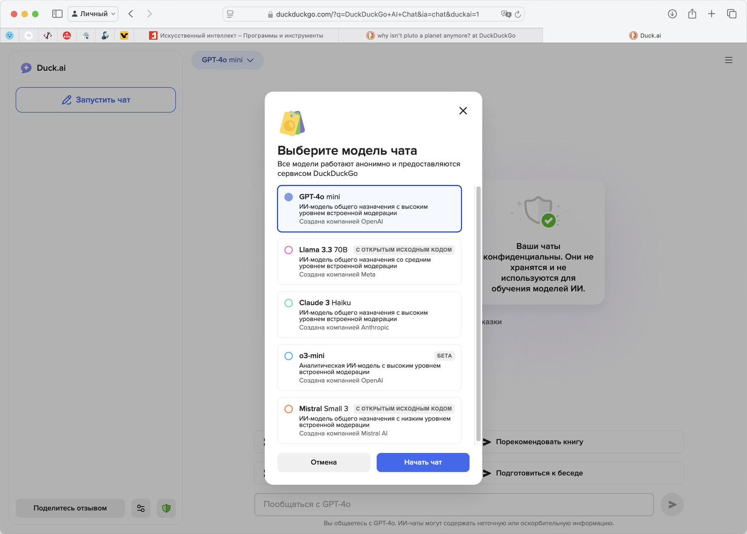The width and height of the screenshot is (747, 534).
Task: Switch to the why isn't pluto tab
Action: (441, 35)
